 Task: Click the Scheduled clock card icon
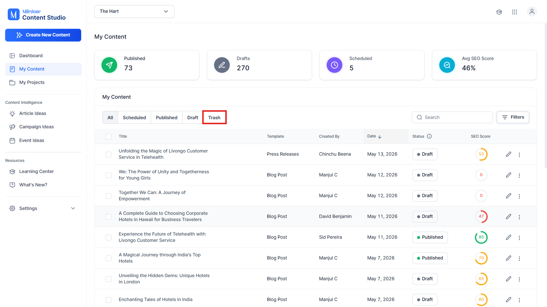(x=334, y=65)
